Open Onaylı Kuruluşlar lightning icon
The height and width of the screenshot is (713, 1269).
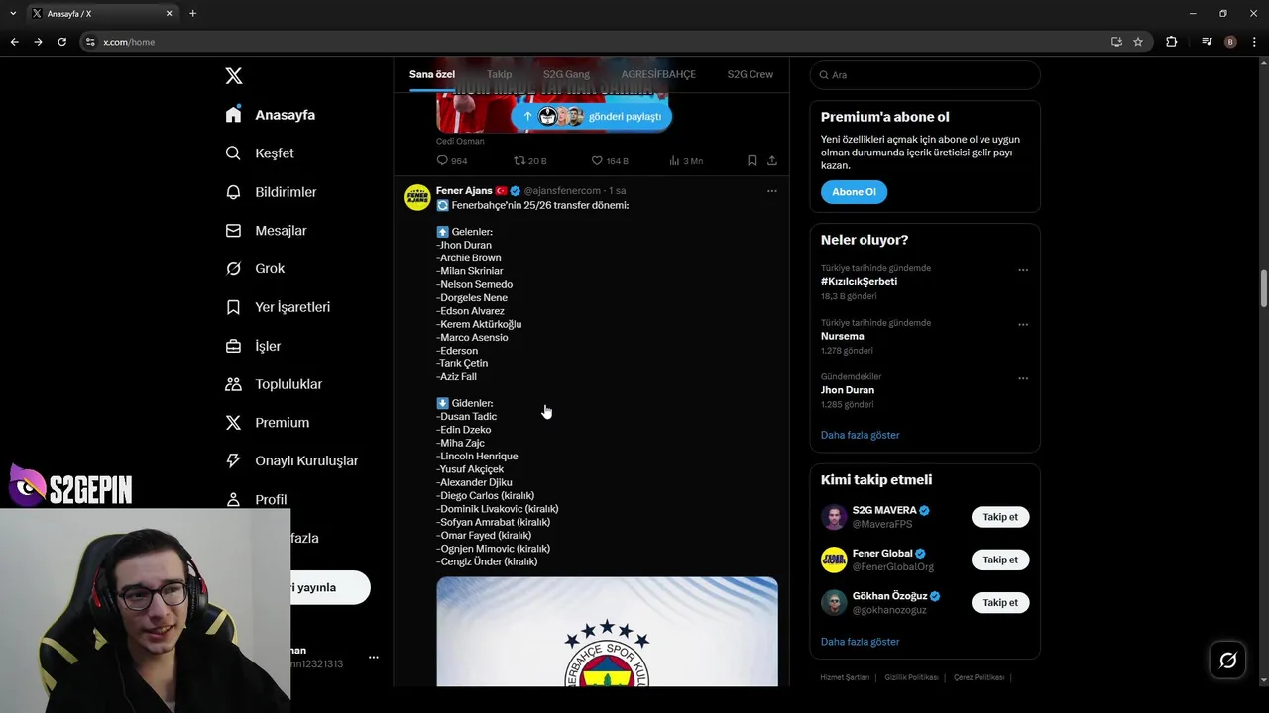(233, 460)
